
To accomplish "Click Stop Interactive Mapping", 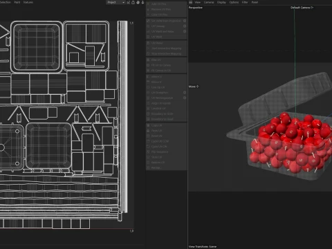I will tap(166, 53).
